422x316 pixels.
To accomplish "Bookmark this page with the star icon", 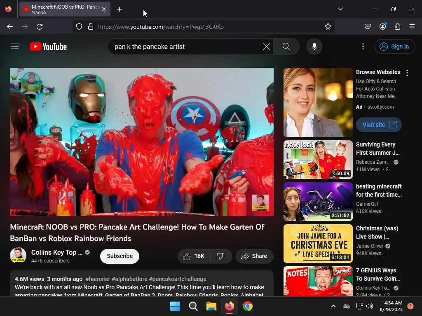I will (x=328, y=27).
